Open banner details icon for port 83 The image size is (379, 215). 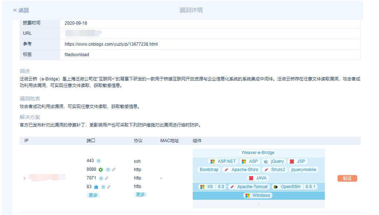[x=103, y=187]
